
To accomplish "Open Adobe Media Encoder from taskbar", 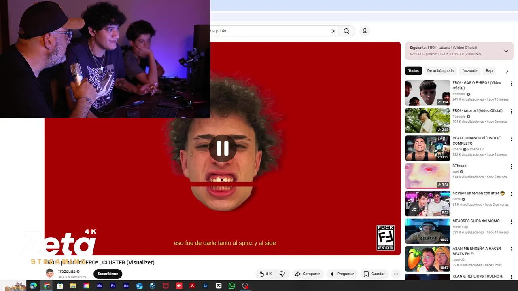I will click(x=100, y=286).
